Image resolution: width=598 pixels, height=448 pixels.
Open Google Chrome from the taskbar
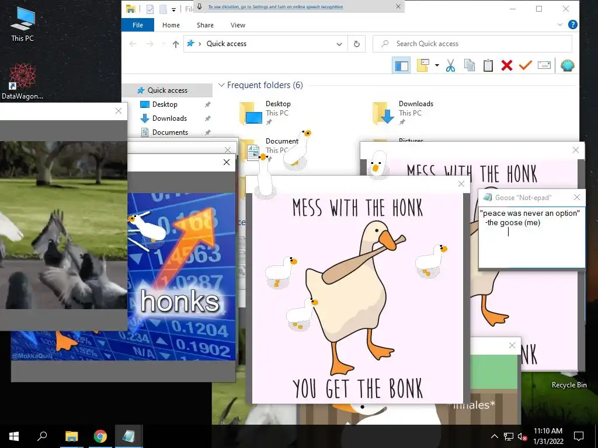100,436
